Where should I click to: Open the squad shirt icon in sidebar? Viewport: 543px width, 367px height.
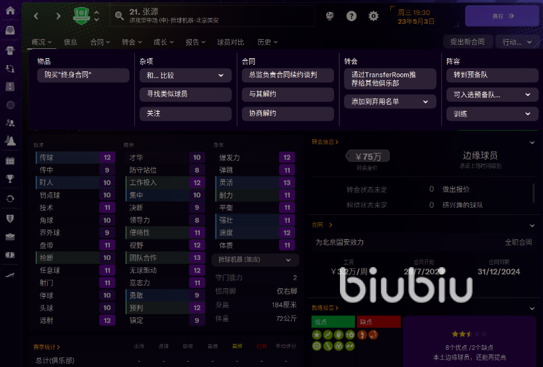[10, 50]
